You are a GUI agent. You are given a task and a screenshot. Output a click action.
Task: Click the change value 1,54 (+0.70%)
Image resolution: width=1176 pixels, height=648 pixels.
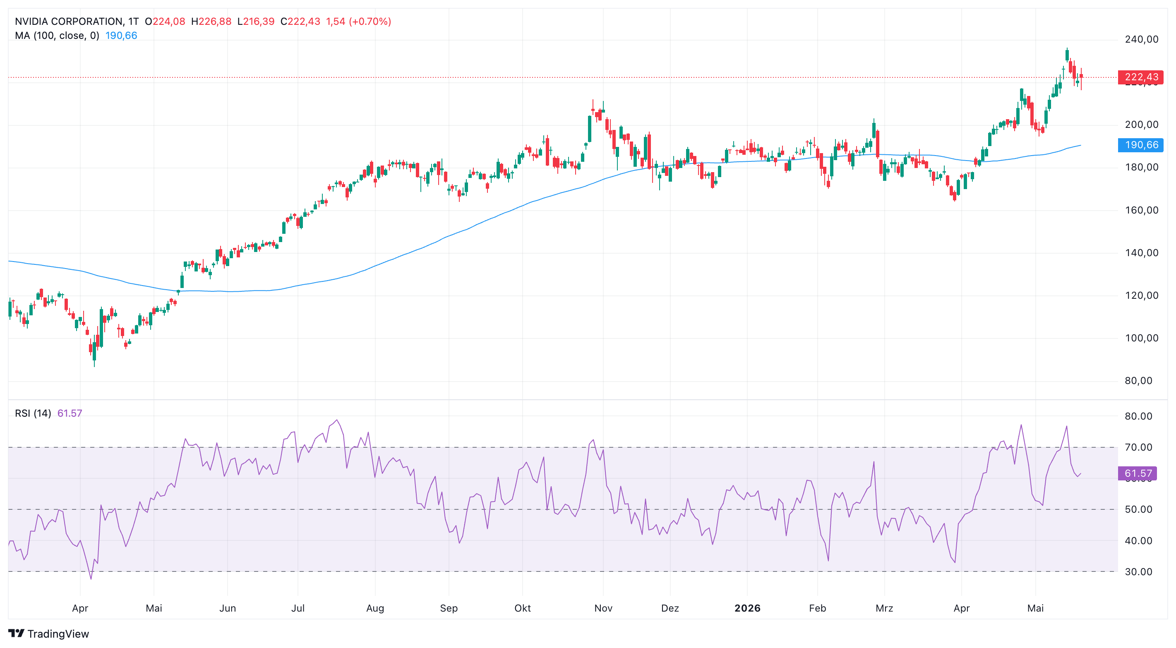coord(358,22)
